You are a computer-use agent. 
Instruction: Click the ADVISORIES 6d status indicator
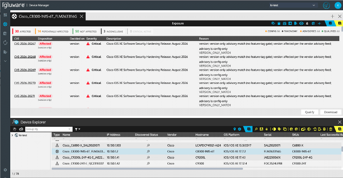click(310, 31)
